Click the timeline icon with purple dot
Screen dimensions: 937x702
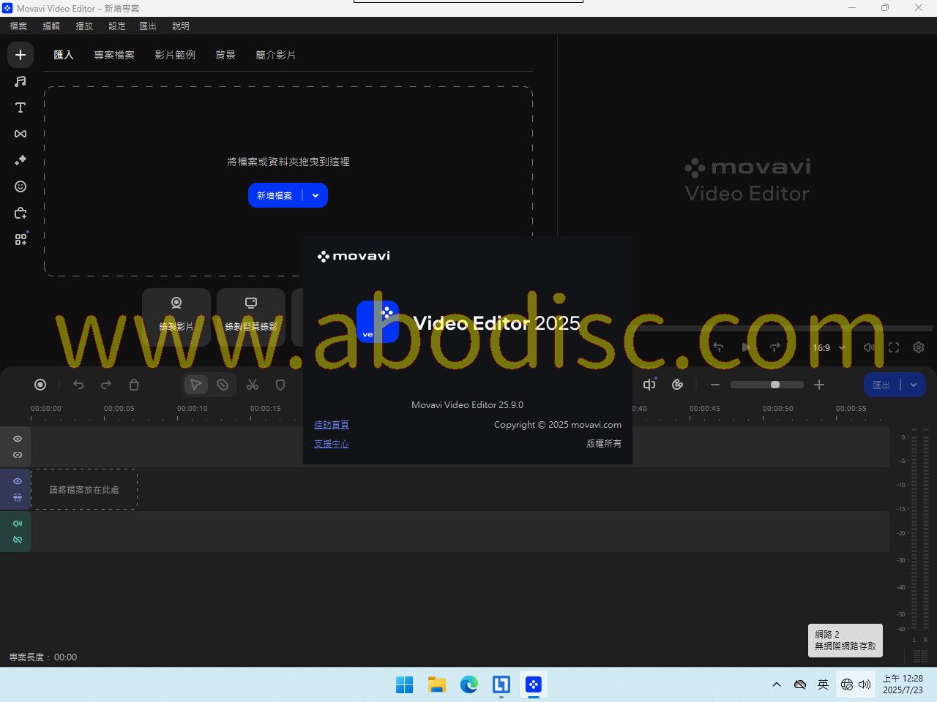pos(649,385)
